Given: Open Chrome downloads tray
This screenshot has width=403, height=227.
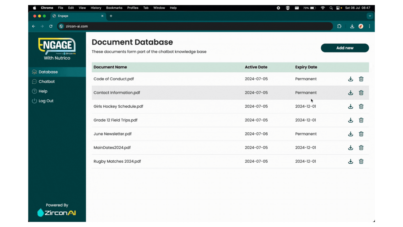Looking at the screenshot, I should click(x=352, y=26).
